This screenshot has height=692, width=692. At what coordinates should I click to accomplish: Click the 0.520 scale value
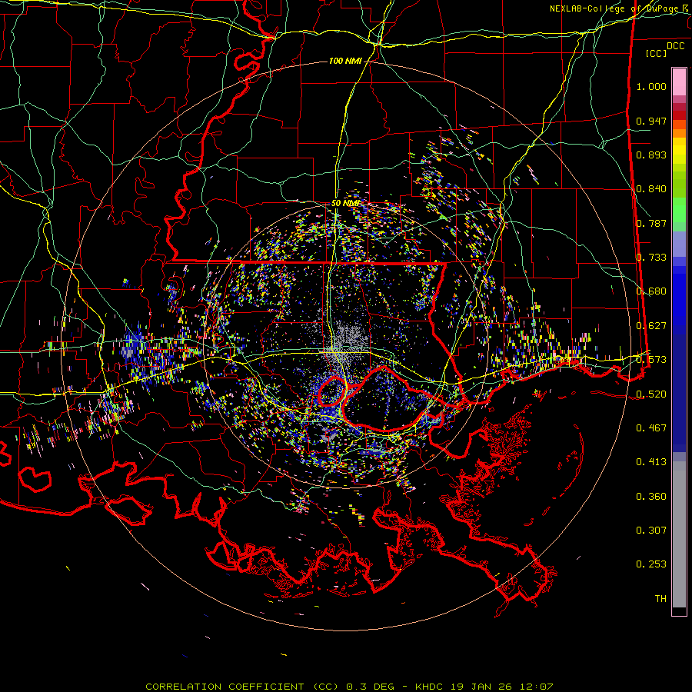point(651,394)
